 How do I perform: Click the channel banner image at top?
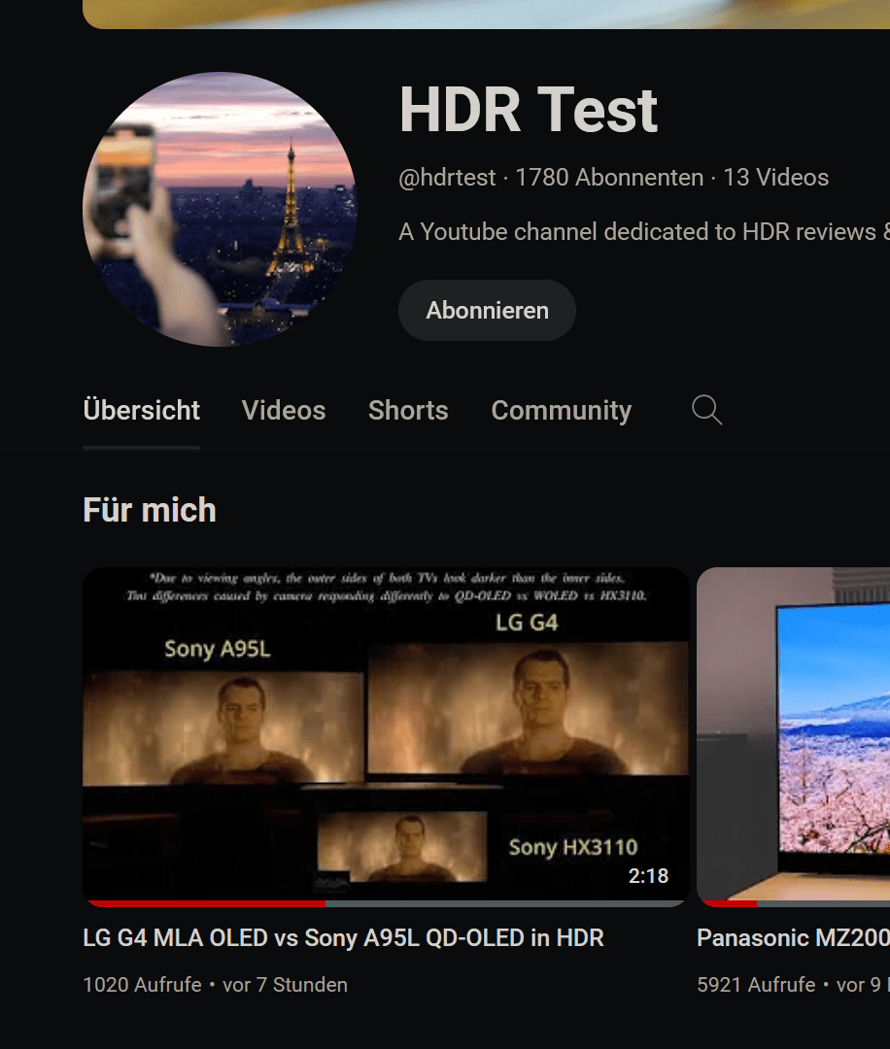487,14
